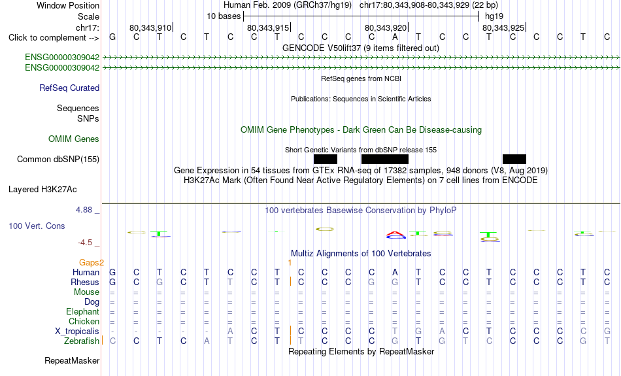Viewport: 621px width, 376px height.
Task: Select the Elephant species row label
Action: point(82,311)
